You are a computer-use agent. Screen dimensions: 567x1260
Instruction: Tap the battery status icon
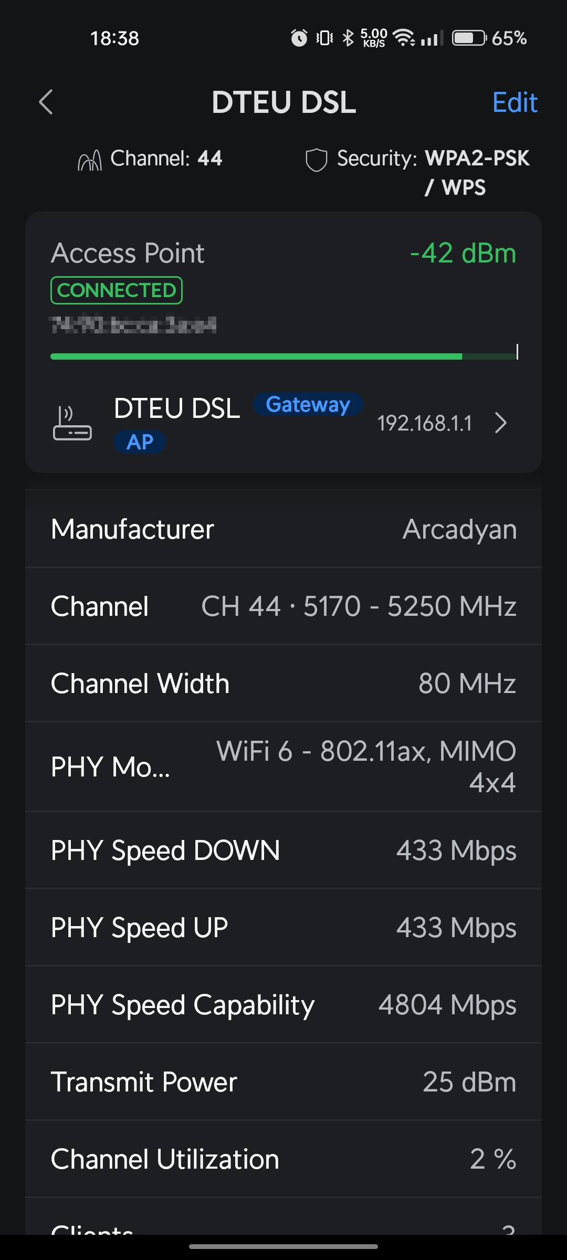(x=469, y=38)
